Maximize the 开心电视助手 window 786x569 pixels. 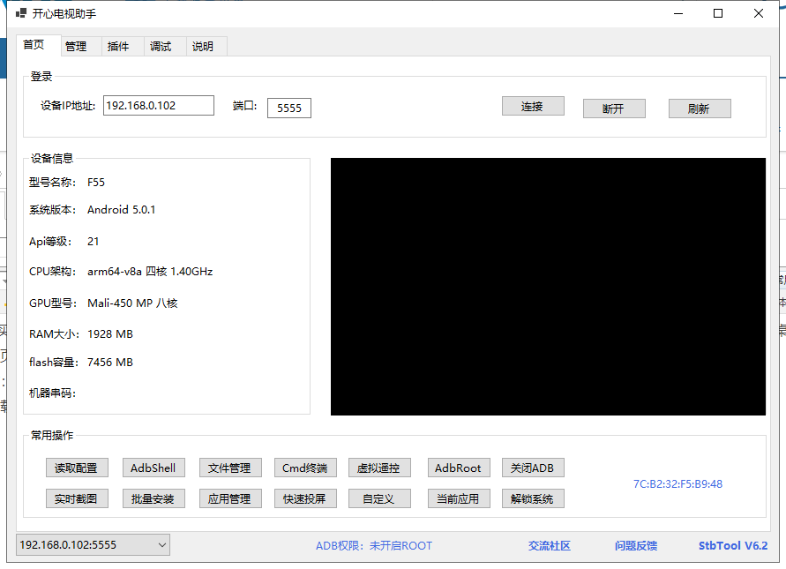click(x=718, y=13)
